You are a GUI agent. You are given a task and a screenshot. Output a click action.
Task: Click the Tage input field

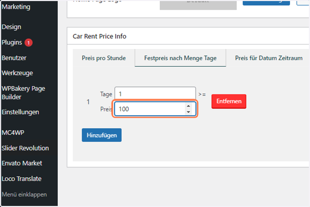coord(155,94)
